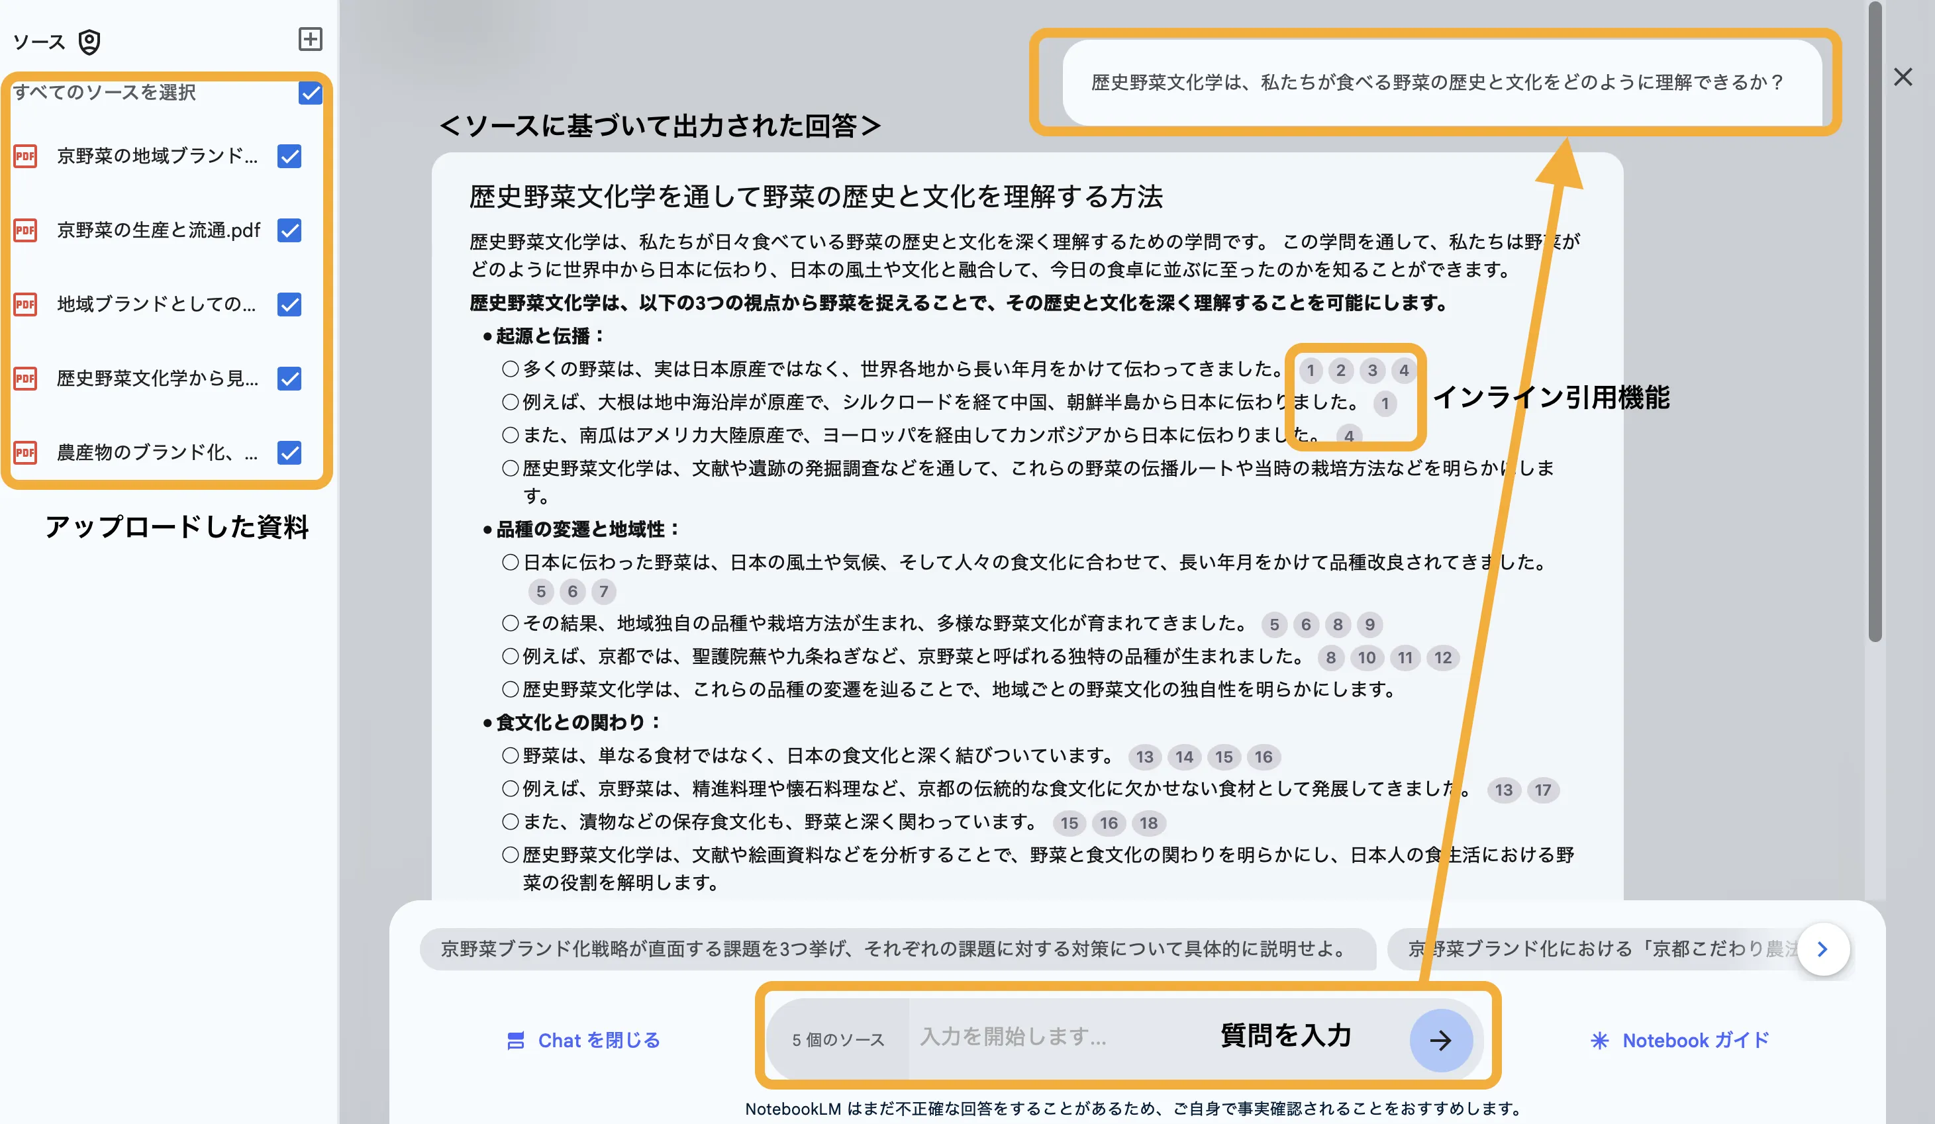Open citation 12 on 聖護院蕪や九条ねぎ line
The image size is (1935, 1124).
pos(1444,658)
